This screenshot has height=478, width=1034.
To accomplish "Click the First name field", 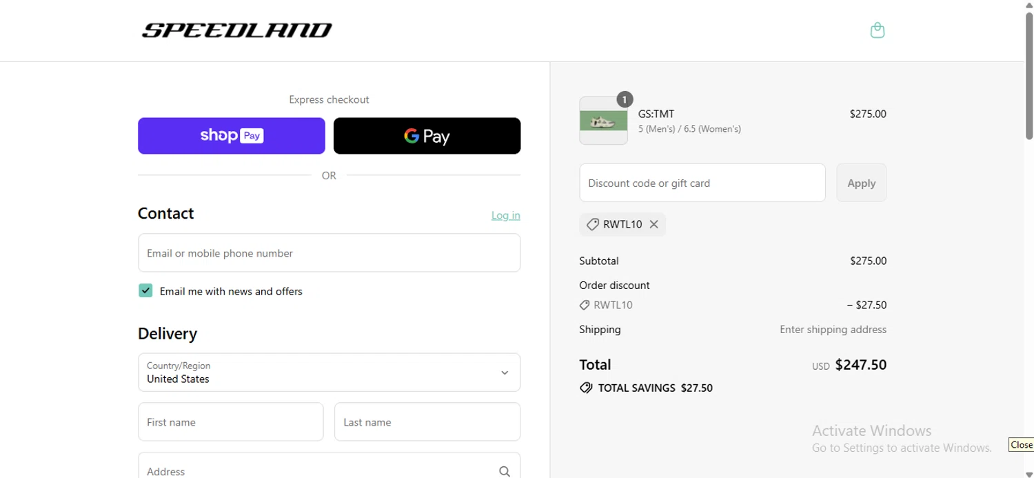I will [x=231, y=422].
